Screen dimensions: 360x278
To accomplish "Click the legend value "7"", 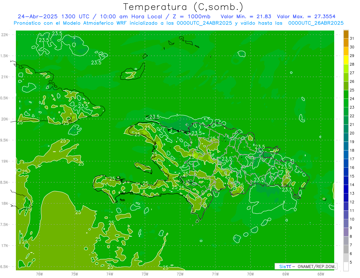I will [351, 245].
